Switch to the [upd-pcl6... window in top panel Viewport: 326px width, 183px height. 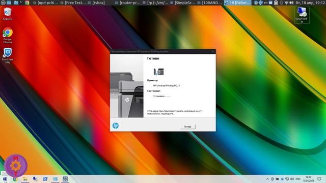[x=45, y=3]
